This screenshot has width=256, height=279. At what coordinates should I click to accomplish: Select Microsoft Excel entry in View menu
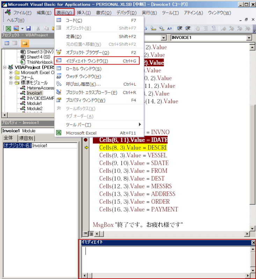click(99, 133)
